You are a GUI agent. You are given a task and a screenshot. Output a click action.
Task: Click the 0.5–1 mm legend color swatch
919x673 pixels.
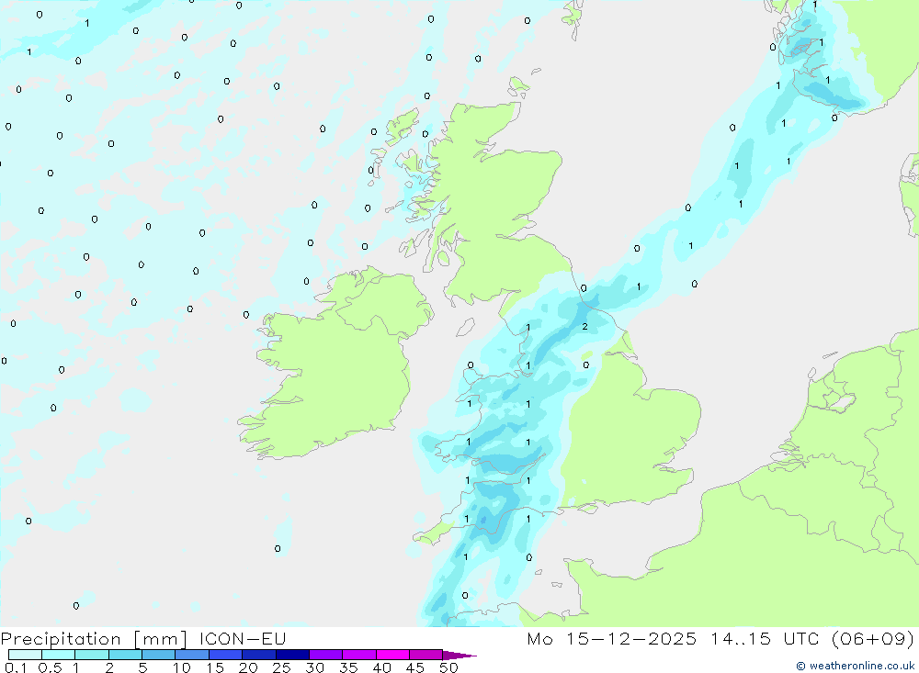(58, 655)
